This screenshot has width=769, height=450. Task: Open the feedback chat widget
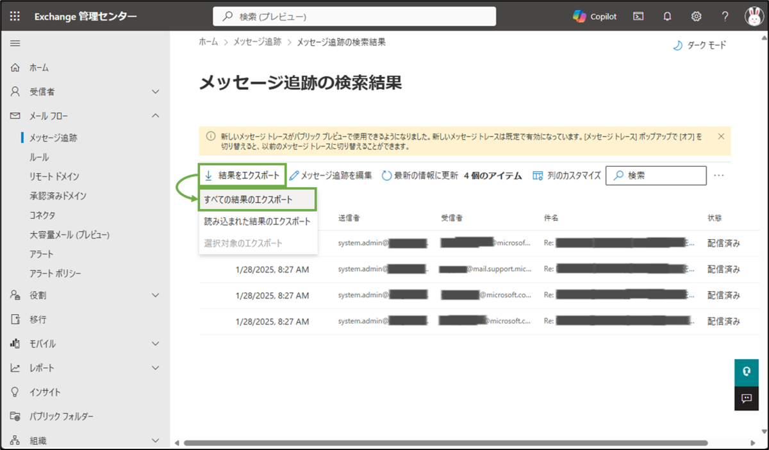pyautogui.click(x=747, y=398)
